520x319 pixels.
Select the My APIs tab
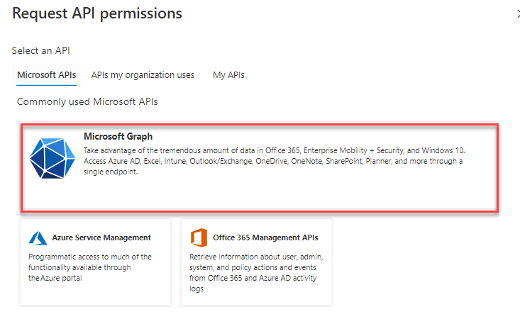(x=228, y=75)
